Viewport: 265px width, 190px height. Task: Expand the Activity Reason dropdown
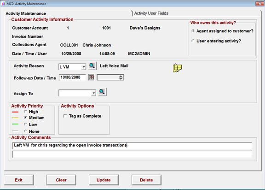tap(83, 67)
